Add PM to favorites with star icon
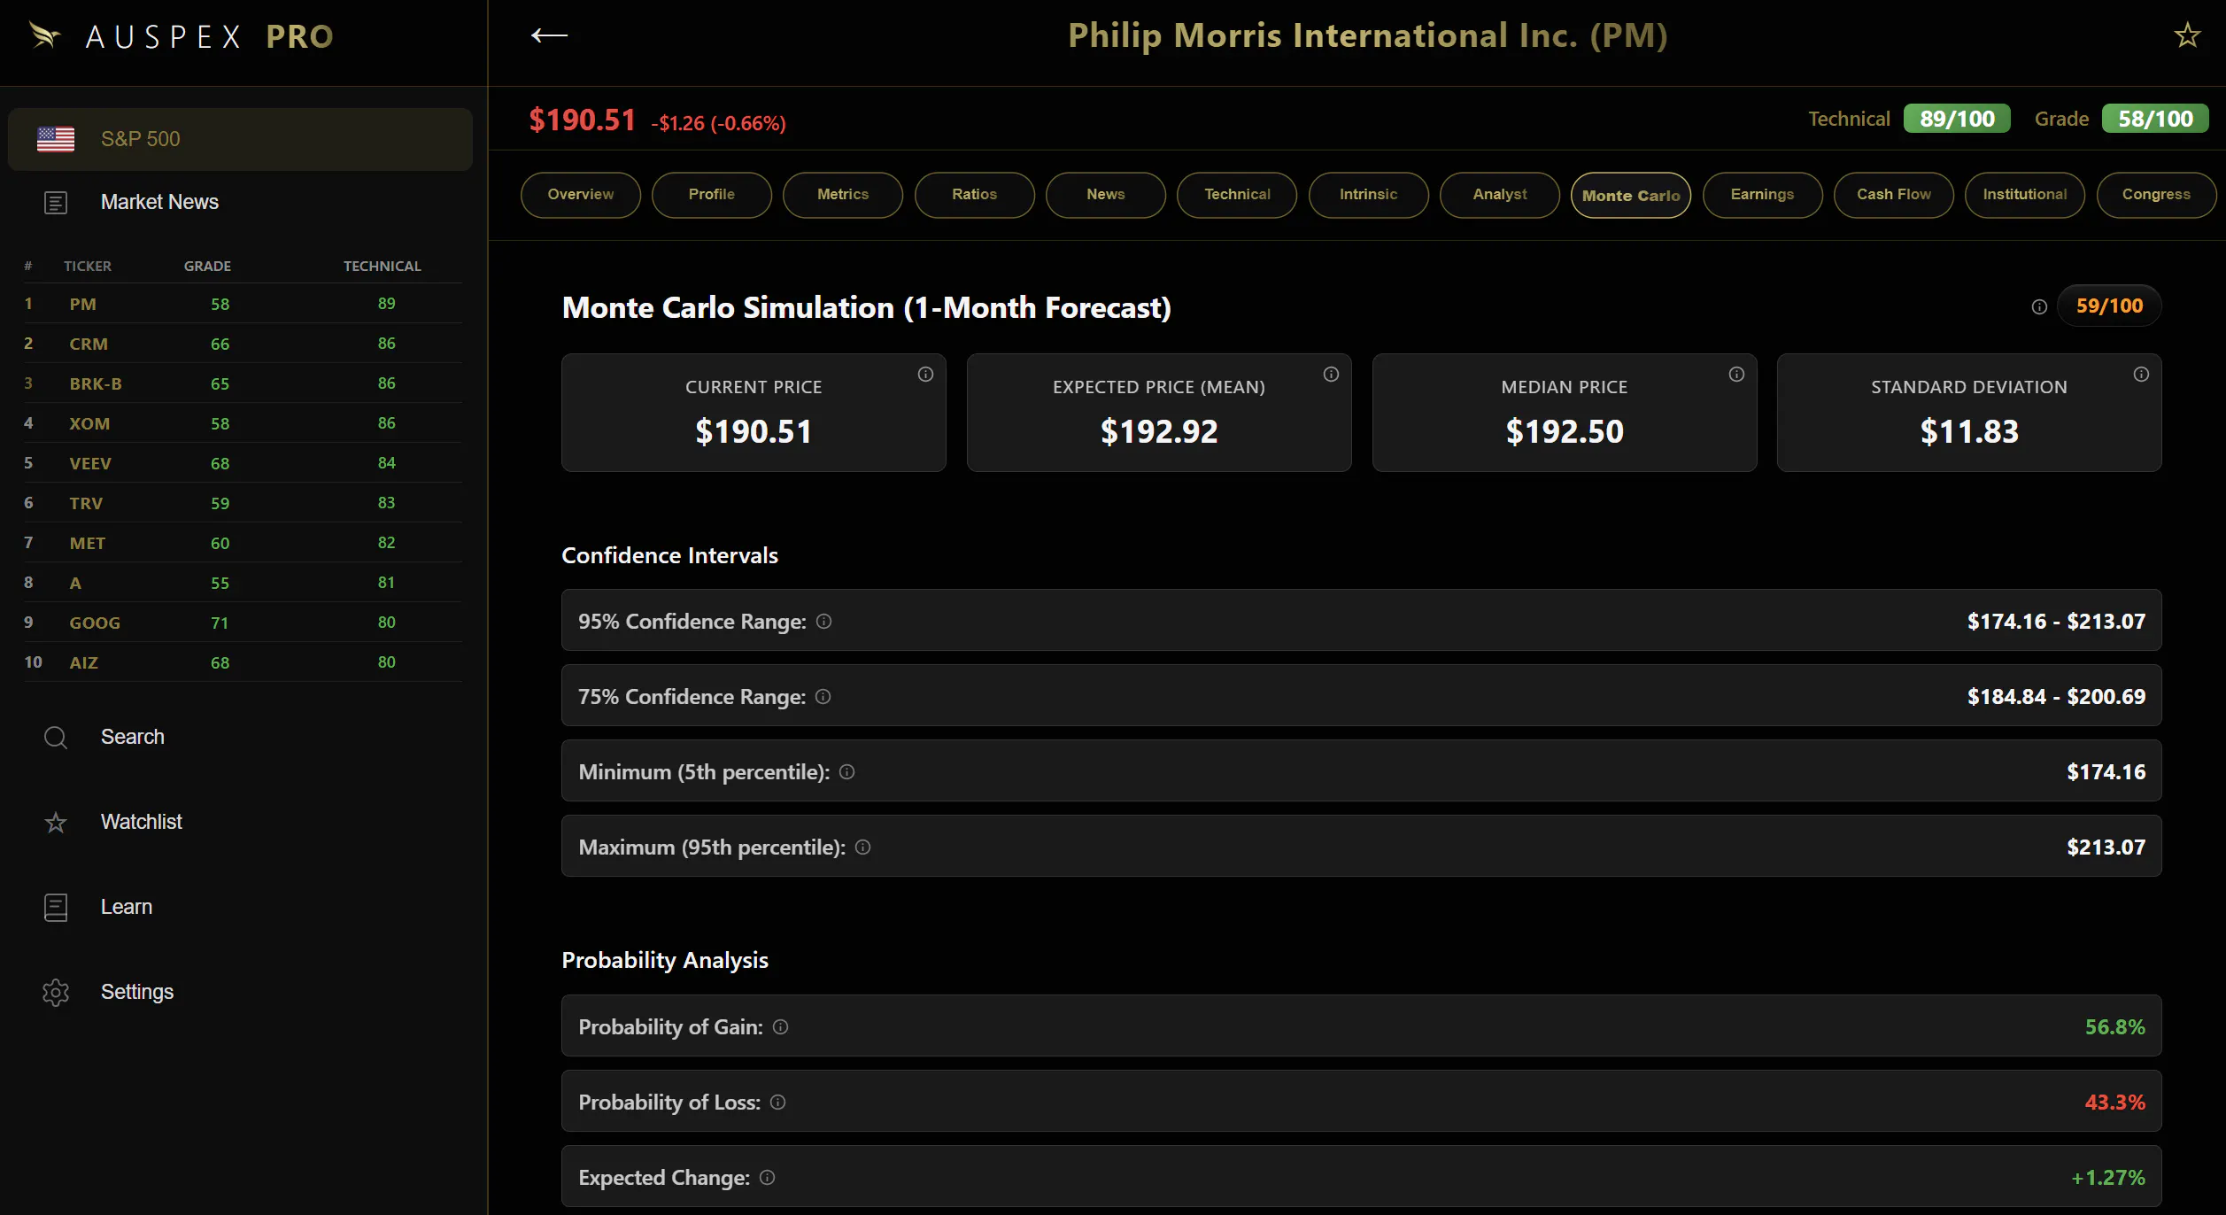 pos(2187,35)
